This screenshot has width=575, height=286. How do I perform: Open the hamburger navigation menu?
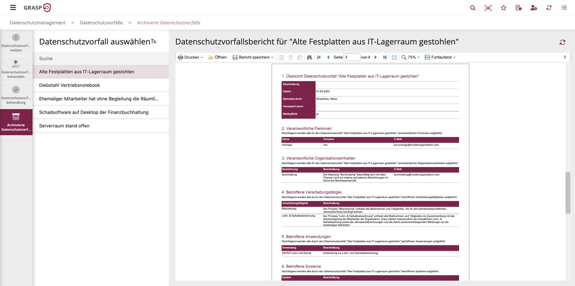(x=13, y=7)
